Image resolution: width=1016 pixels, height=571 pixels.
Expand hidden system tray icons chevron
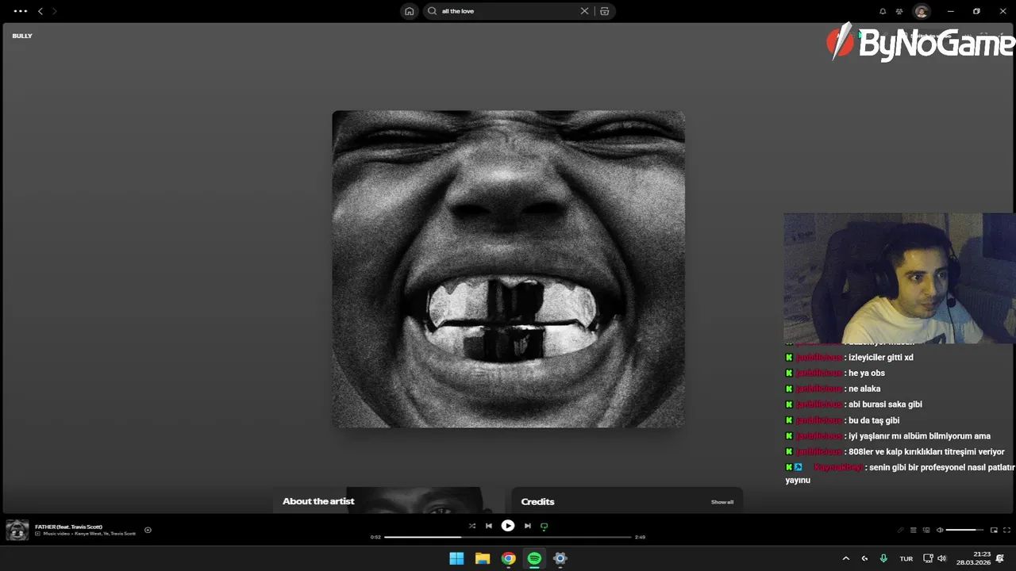pyautogui.click(x=845, y=558)
